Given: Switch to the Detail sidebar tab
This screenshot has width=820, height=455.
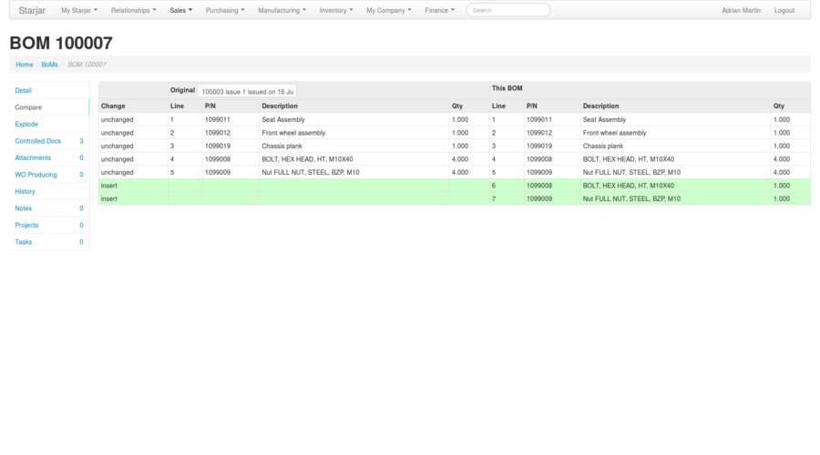Looking at the screenshot, I should pos(24,90).
